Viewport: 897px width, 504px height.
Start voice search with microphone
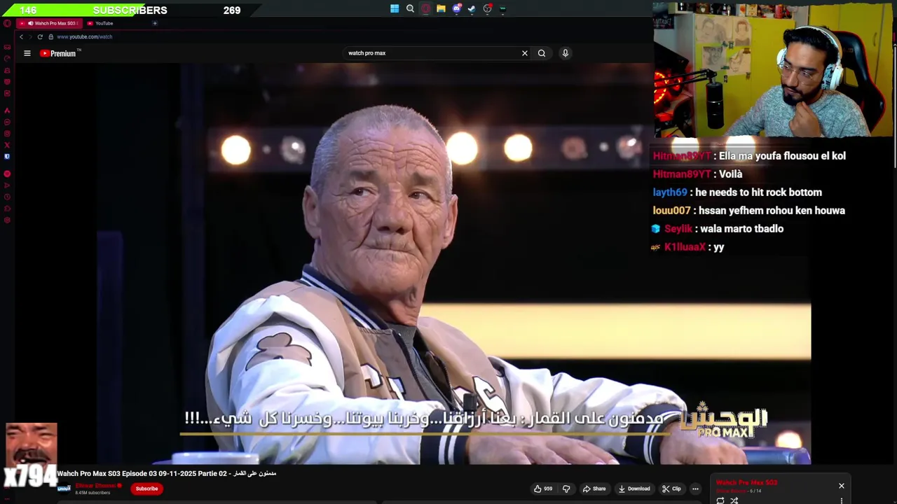point(565,53)
